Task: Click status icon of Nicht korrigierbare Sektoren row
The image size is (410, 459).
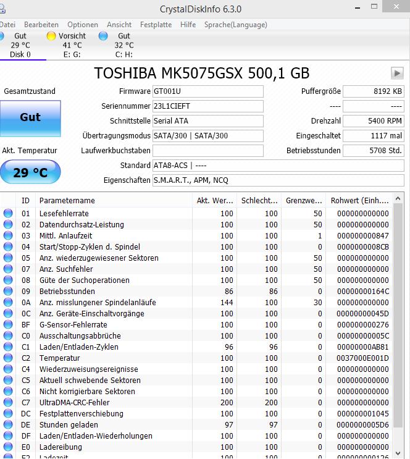Action: pyautogui.click(x=8, y=391)
